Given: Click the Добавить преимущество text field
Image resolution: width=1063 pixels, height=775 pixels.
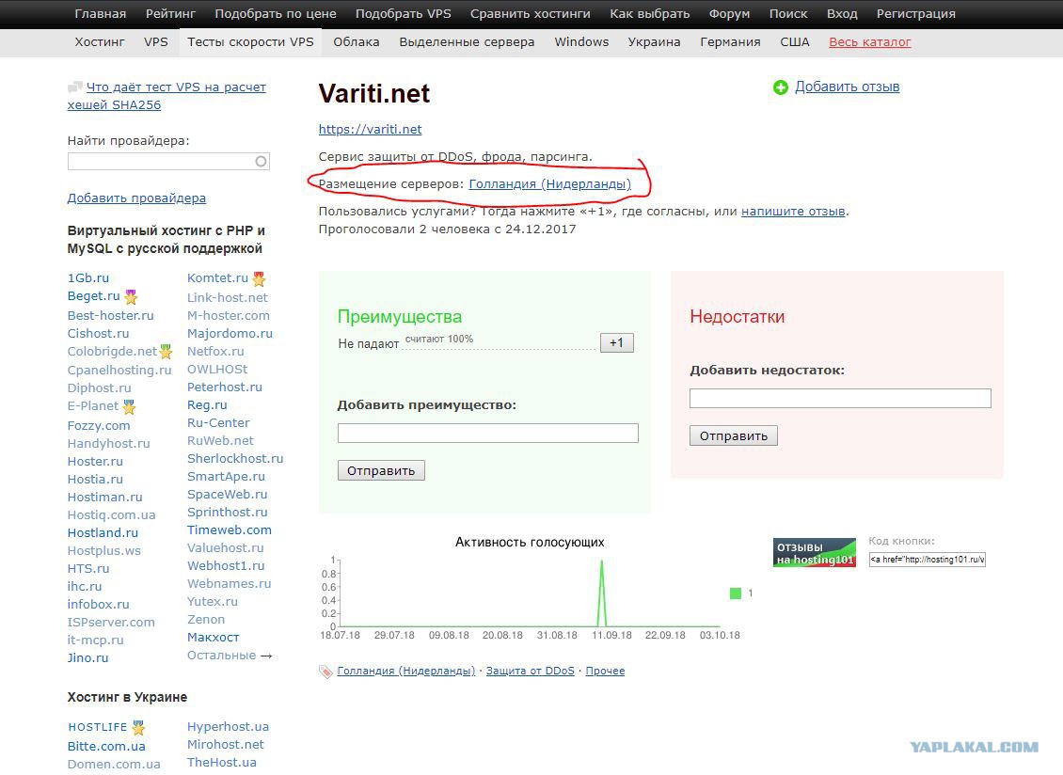Looking at the screenshot, I should click(488, 434).
